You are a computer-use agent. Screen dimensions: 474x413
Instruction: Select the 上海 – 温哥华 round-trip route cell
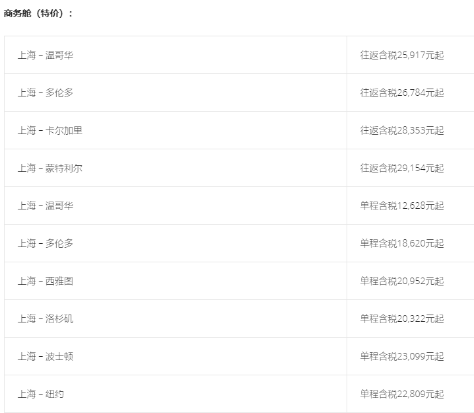(46, 56)
